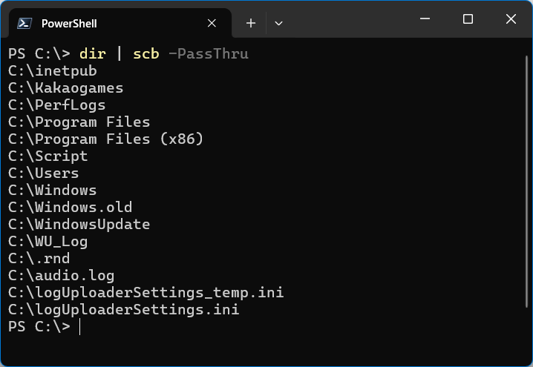Image resolution: width=533 pixels, height=367 pixels.
Task: Click the PowerShell icon in the tab
Action: tap(24, 24)
